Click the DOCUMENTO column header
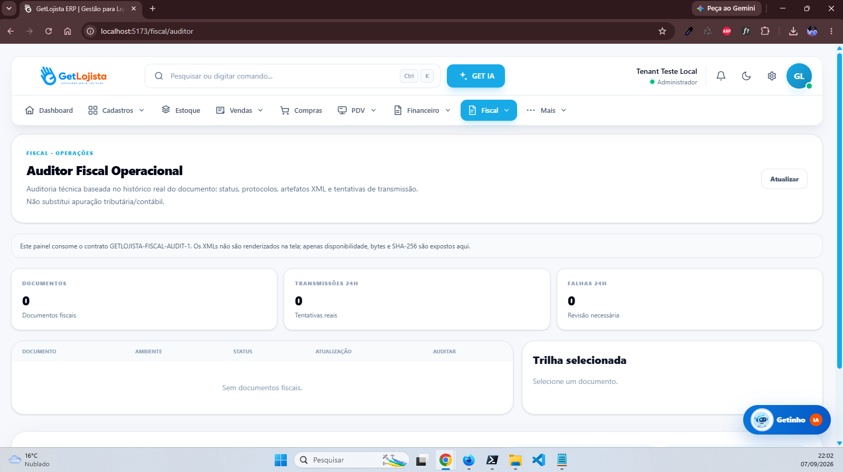 tap(39, 351)
